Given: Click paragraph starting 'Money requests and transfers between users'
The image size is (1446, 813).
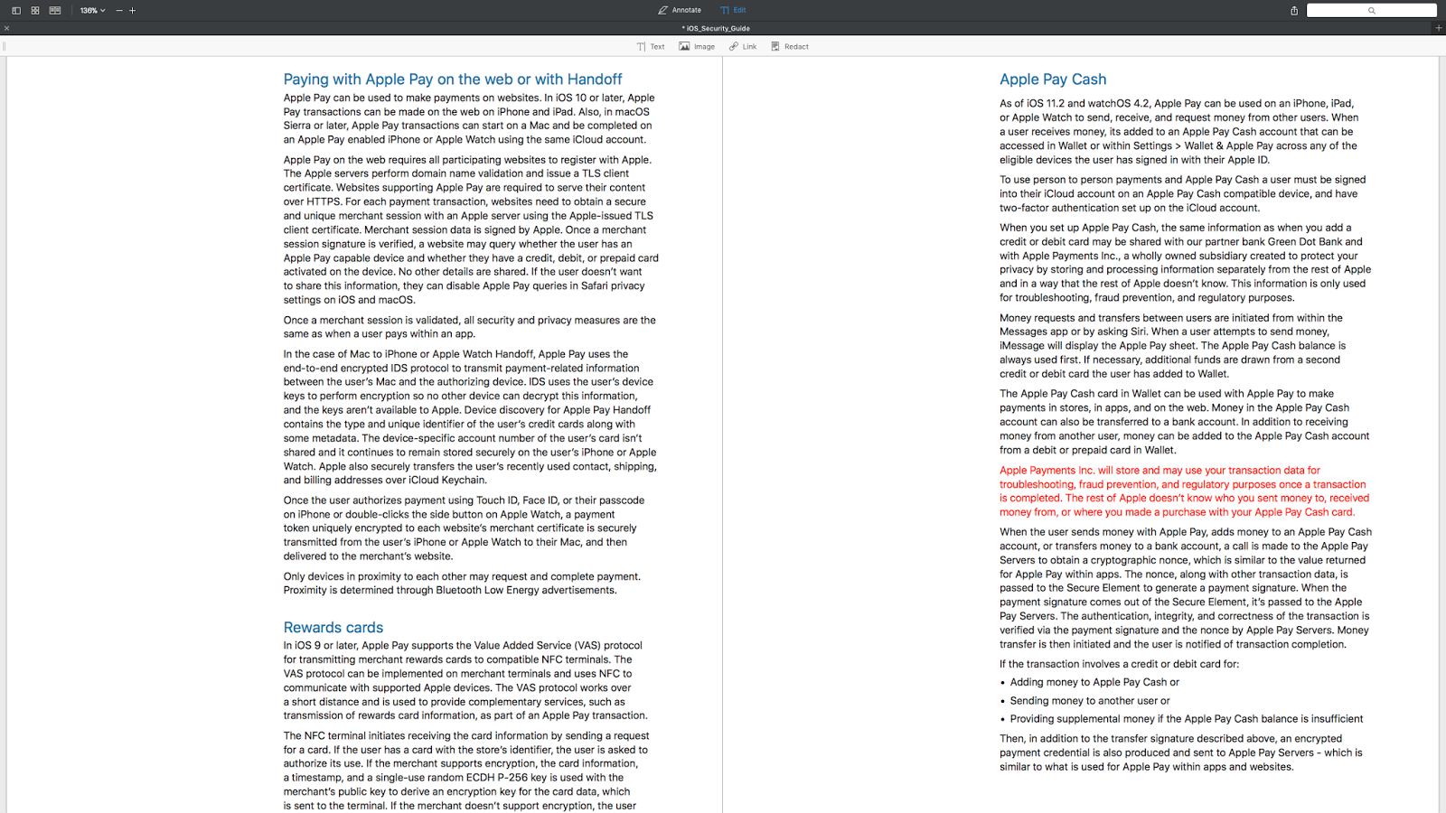Looking at the screenshot, I should (1173, 345).
